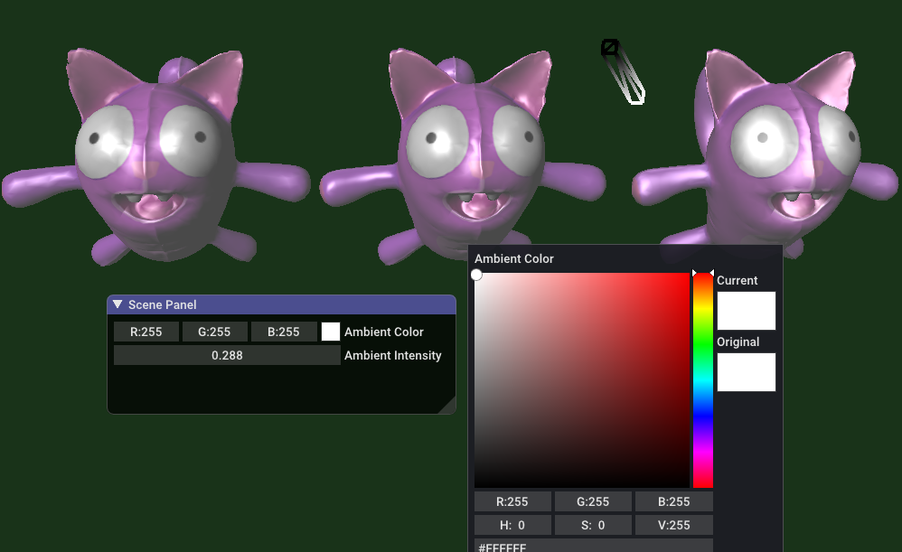Click the white picker cursor circle

pyautogui.click(x=476, y=275)
